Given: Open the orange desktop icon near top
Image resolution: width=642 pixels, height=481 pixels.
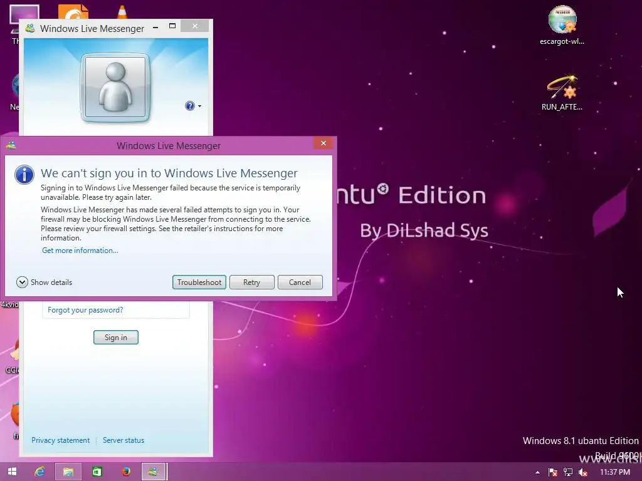Looking at the screenshot, I should click(x=73, y=11).
